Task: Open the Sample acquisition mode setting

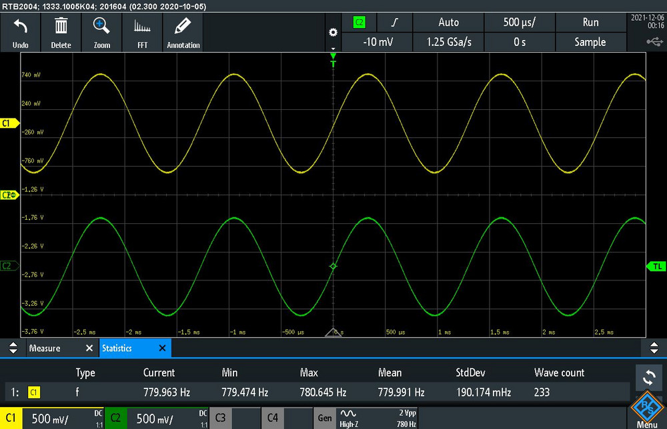Action: tap(590, 42)
